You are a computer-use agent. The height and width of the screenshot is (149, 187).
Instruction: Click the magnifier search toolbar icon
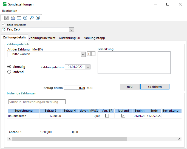[32, 18]
